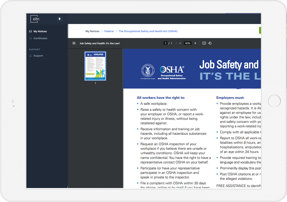Go to Federal breadcrumb link
This screenshot has width=287, height=202.
point(109,31)
